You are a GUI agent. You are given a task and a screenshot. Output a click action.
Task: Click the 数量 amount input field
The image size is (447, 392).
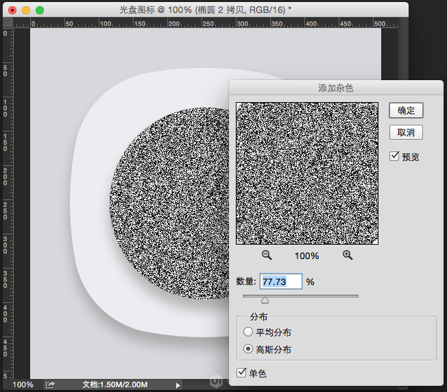click(281, 282)
